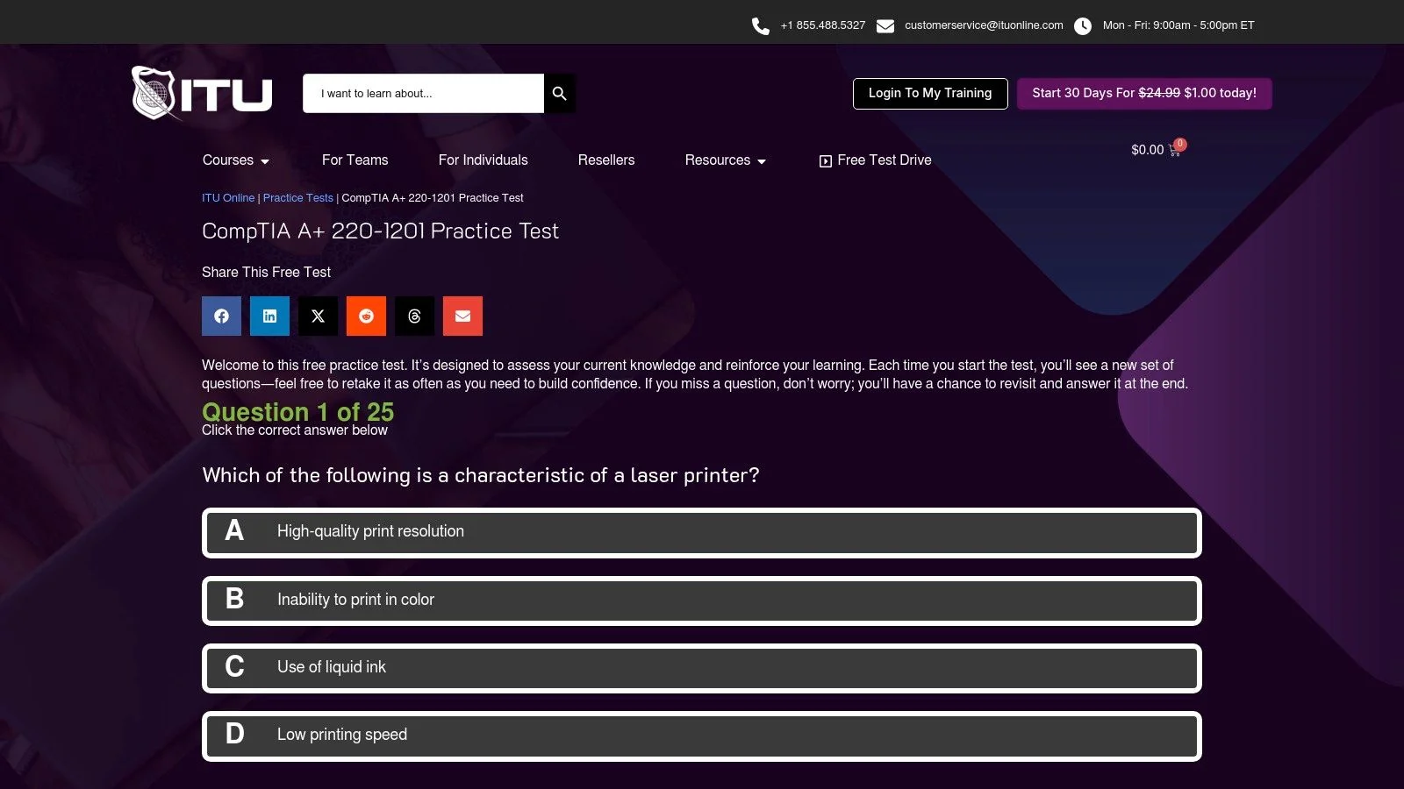Open the Free Test Drive menu item

tap(876, 160)
